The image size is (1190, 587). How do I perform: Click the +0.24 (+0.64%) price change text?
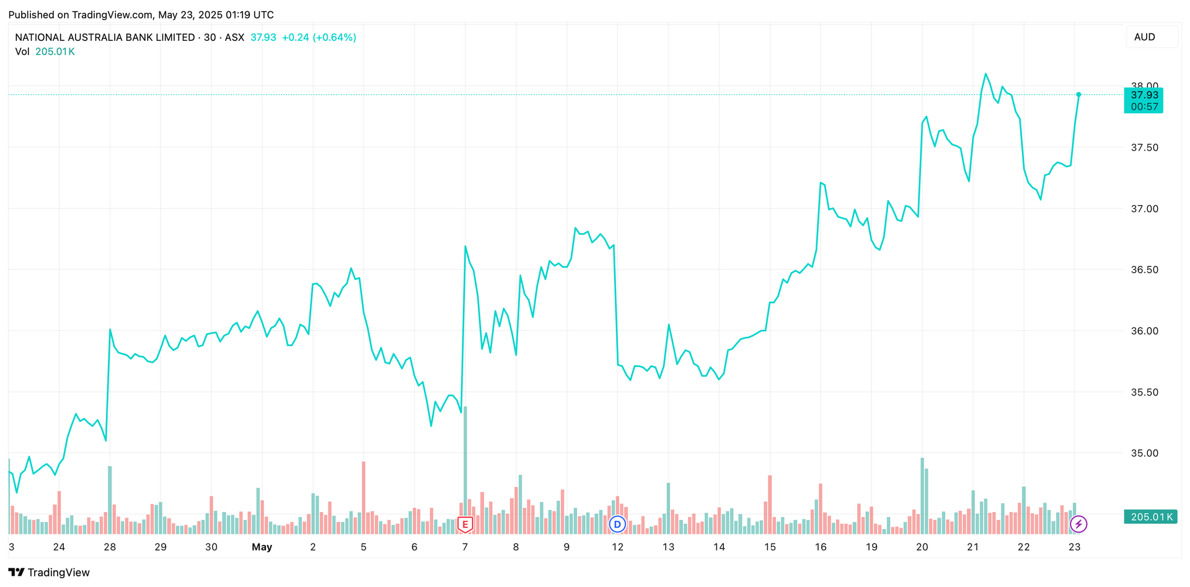pos(319,37)
